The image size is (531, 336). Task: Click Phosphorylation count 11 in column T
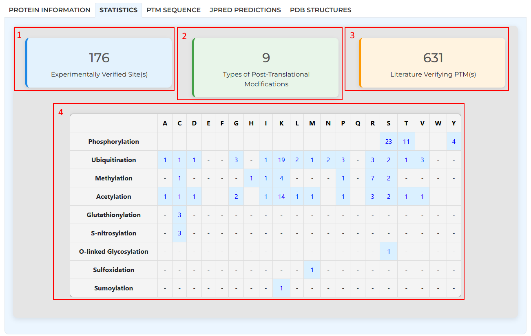point(406,142)
